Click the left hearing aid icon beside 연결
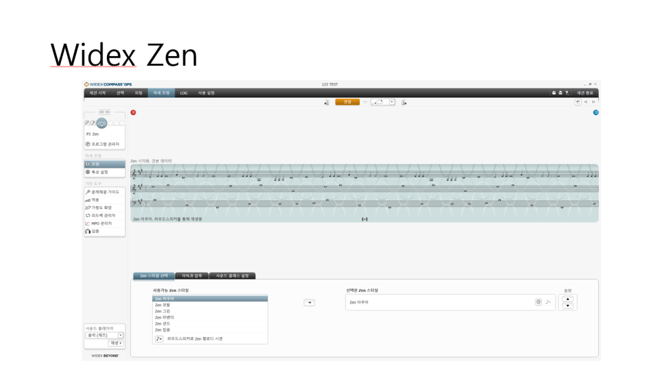This screenshot has height=372, width=662. pos(326,103)
